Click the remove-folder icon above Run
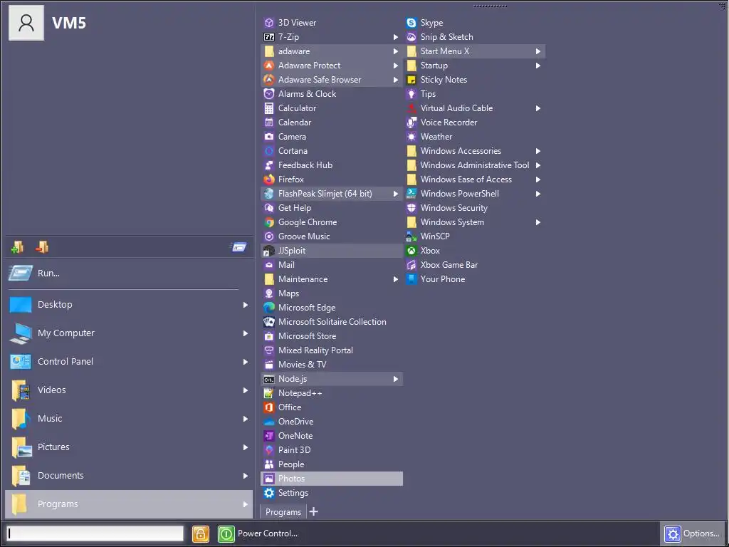 coord(42,247)
